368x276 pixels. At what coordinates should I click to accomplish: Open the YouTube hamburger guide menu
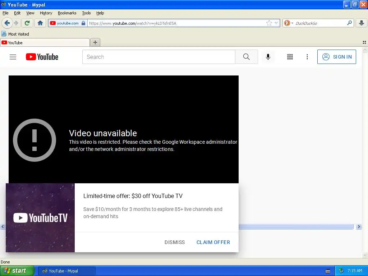point(13,57)
